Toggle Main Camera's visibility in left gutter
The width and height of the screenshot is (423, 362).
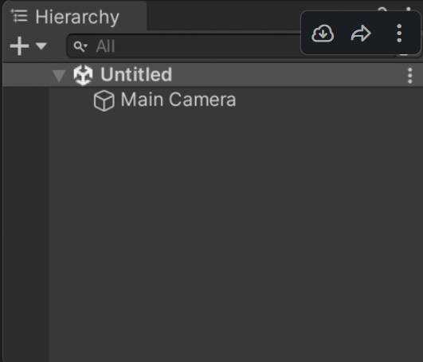[x=25, y=100]
